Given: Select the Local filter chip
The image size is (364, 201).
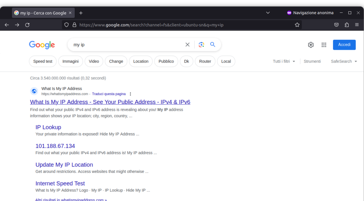Looking at the screenshot, I should tap(226, 61).
